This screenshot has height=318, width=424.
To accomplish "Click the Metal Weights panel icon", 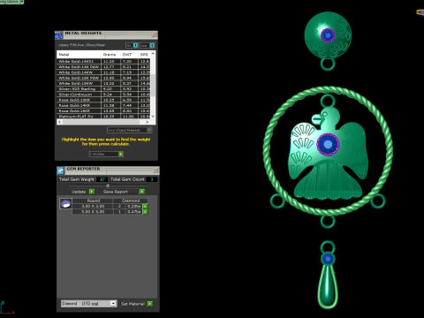I will (x=59, y=34).
